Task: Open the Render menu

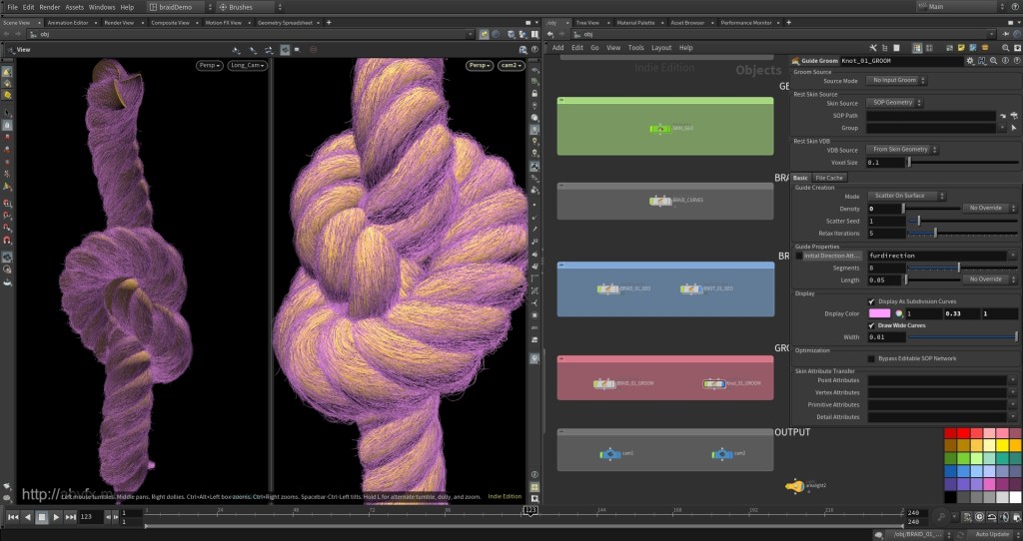Action: coord(49,7)
